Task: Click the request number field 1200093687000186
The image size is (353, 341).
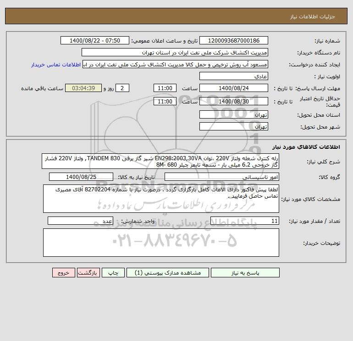Action: coord(234,40)
